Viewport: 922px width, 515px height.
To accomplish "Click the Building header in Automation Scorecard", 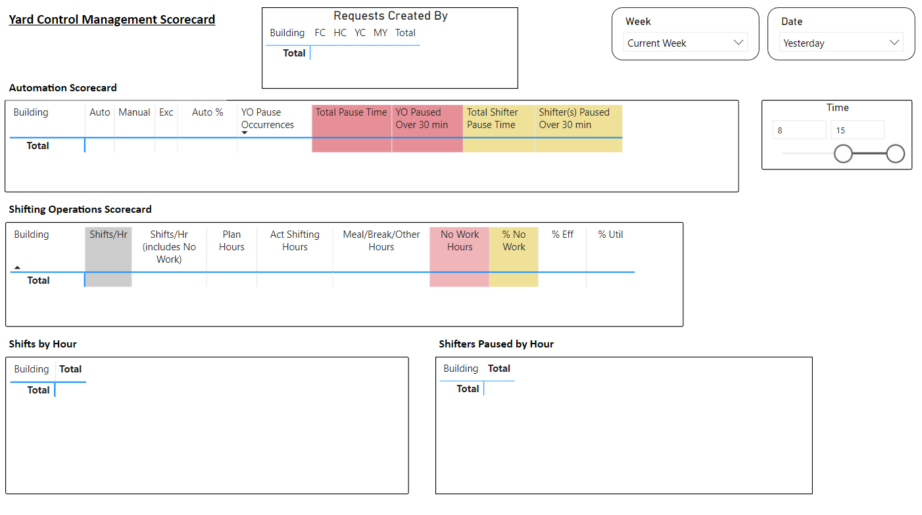I will [x=31, y=112].
